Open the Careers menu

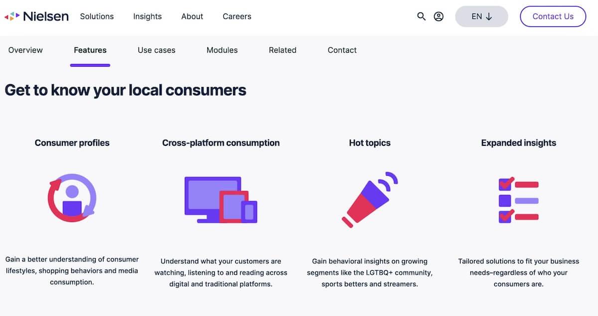237,16
